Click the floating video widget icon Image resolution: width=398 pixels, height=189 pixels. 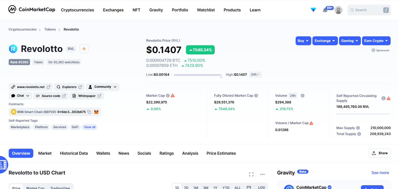3,165
